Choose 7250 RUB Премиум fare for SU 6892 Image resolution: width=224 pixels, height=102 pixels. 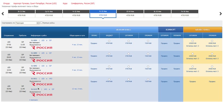coord(148,66)
